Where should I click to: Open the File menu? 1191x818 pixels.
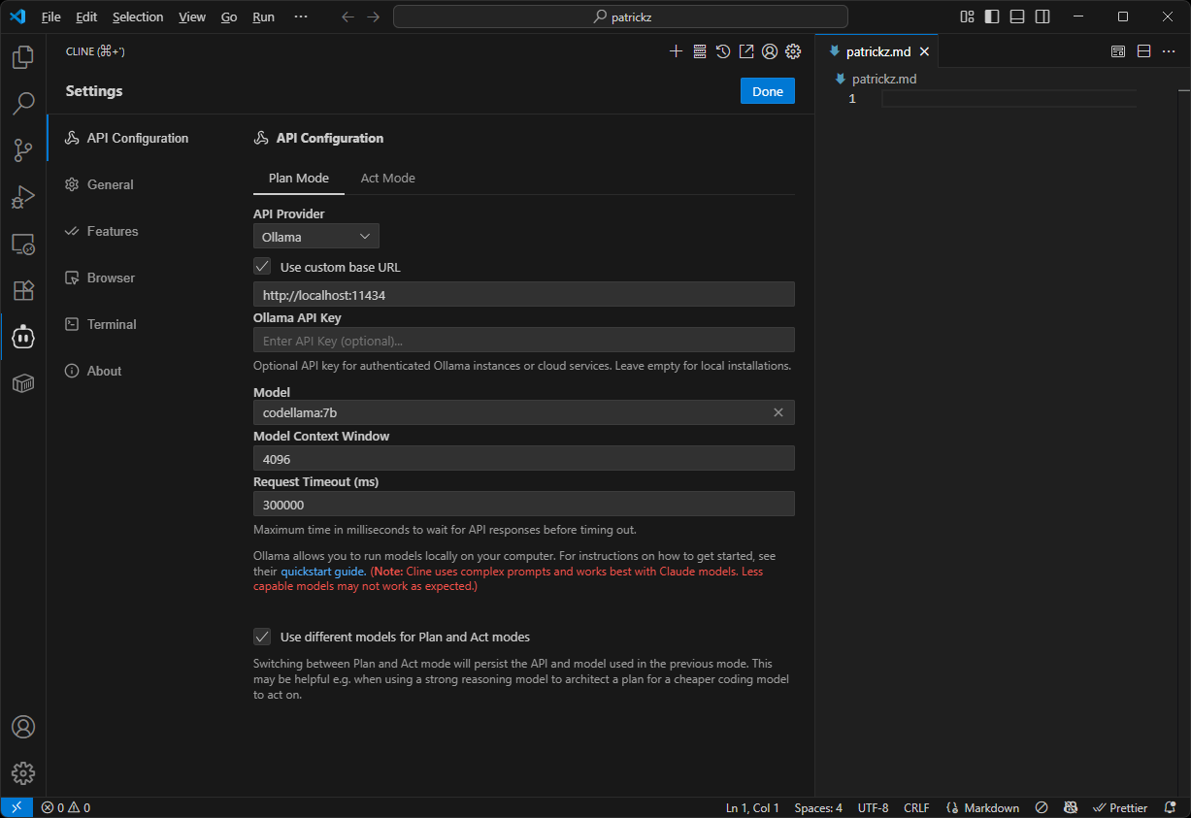click(x=51, y=16)
